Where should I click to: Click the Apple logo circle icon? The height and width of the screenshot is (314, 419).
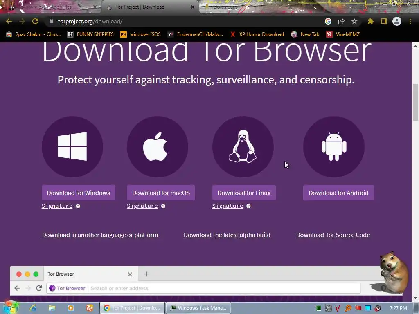[x=158, y=147]
